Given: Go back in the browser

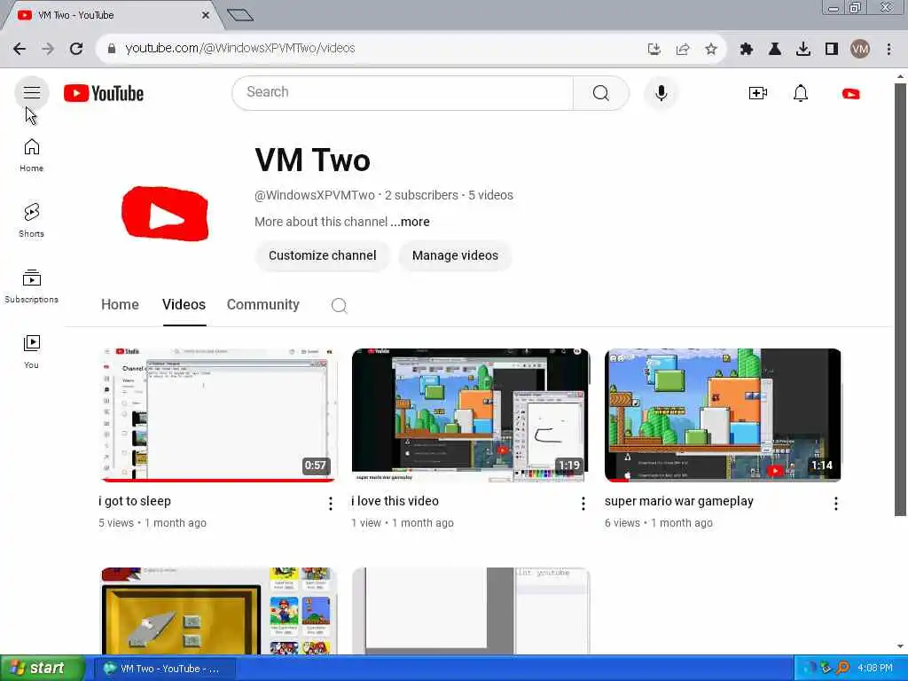Looking at the screenshot, I should (20, 49).
